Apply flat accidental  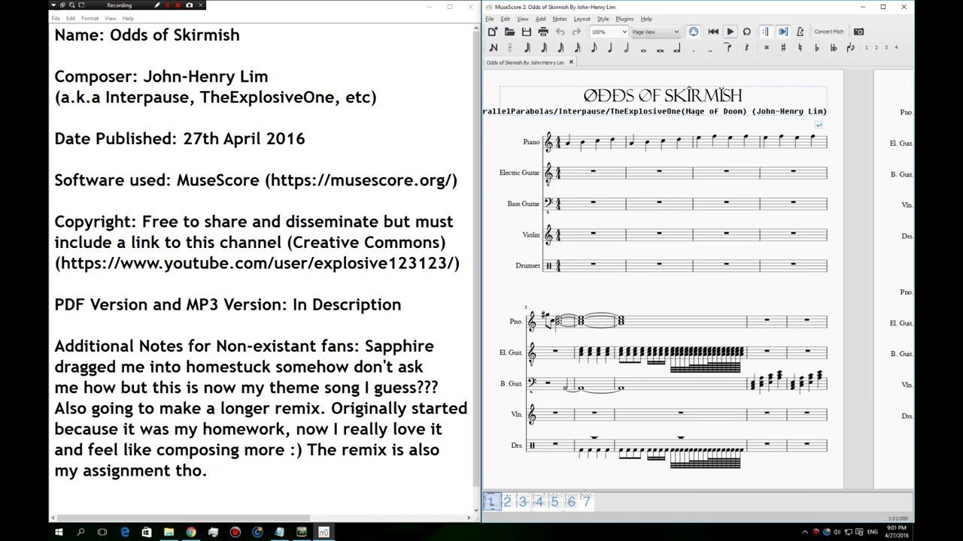click(x=817, y=47)
